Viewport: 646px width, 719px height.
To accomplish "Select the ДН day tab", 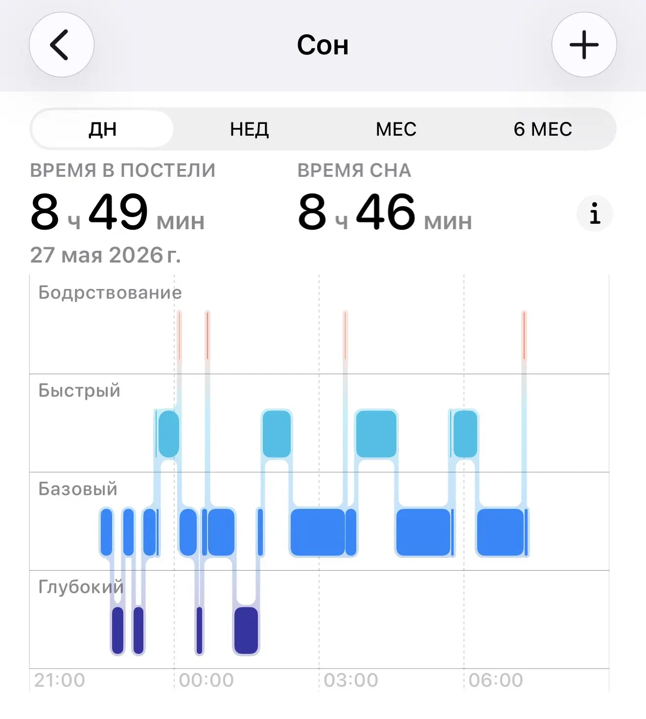I will (x=103, y=129).
